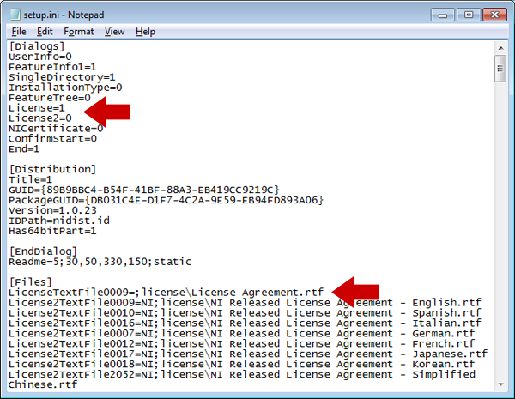This screenshot has width=515, height=399.
Task: Click the [EndDialog] section header
Action: (43, 251)
